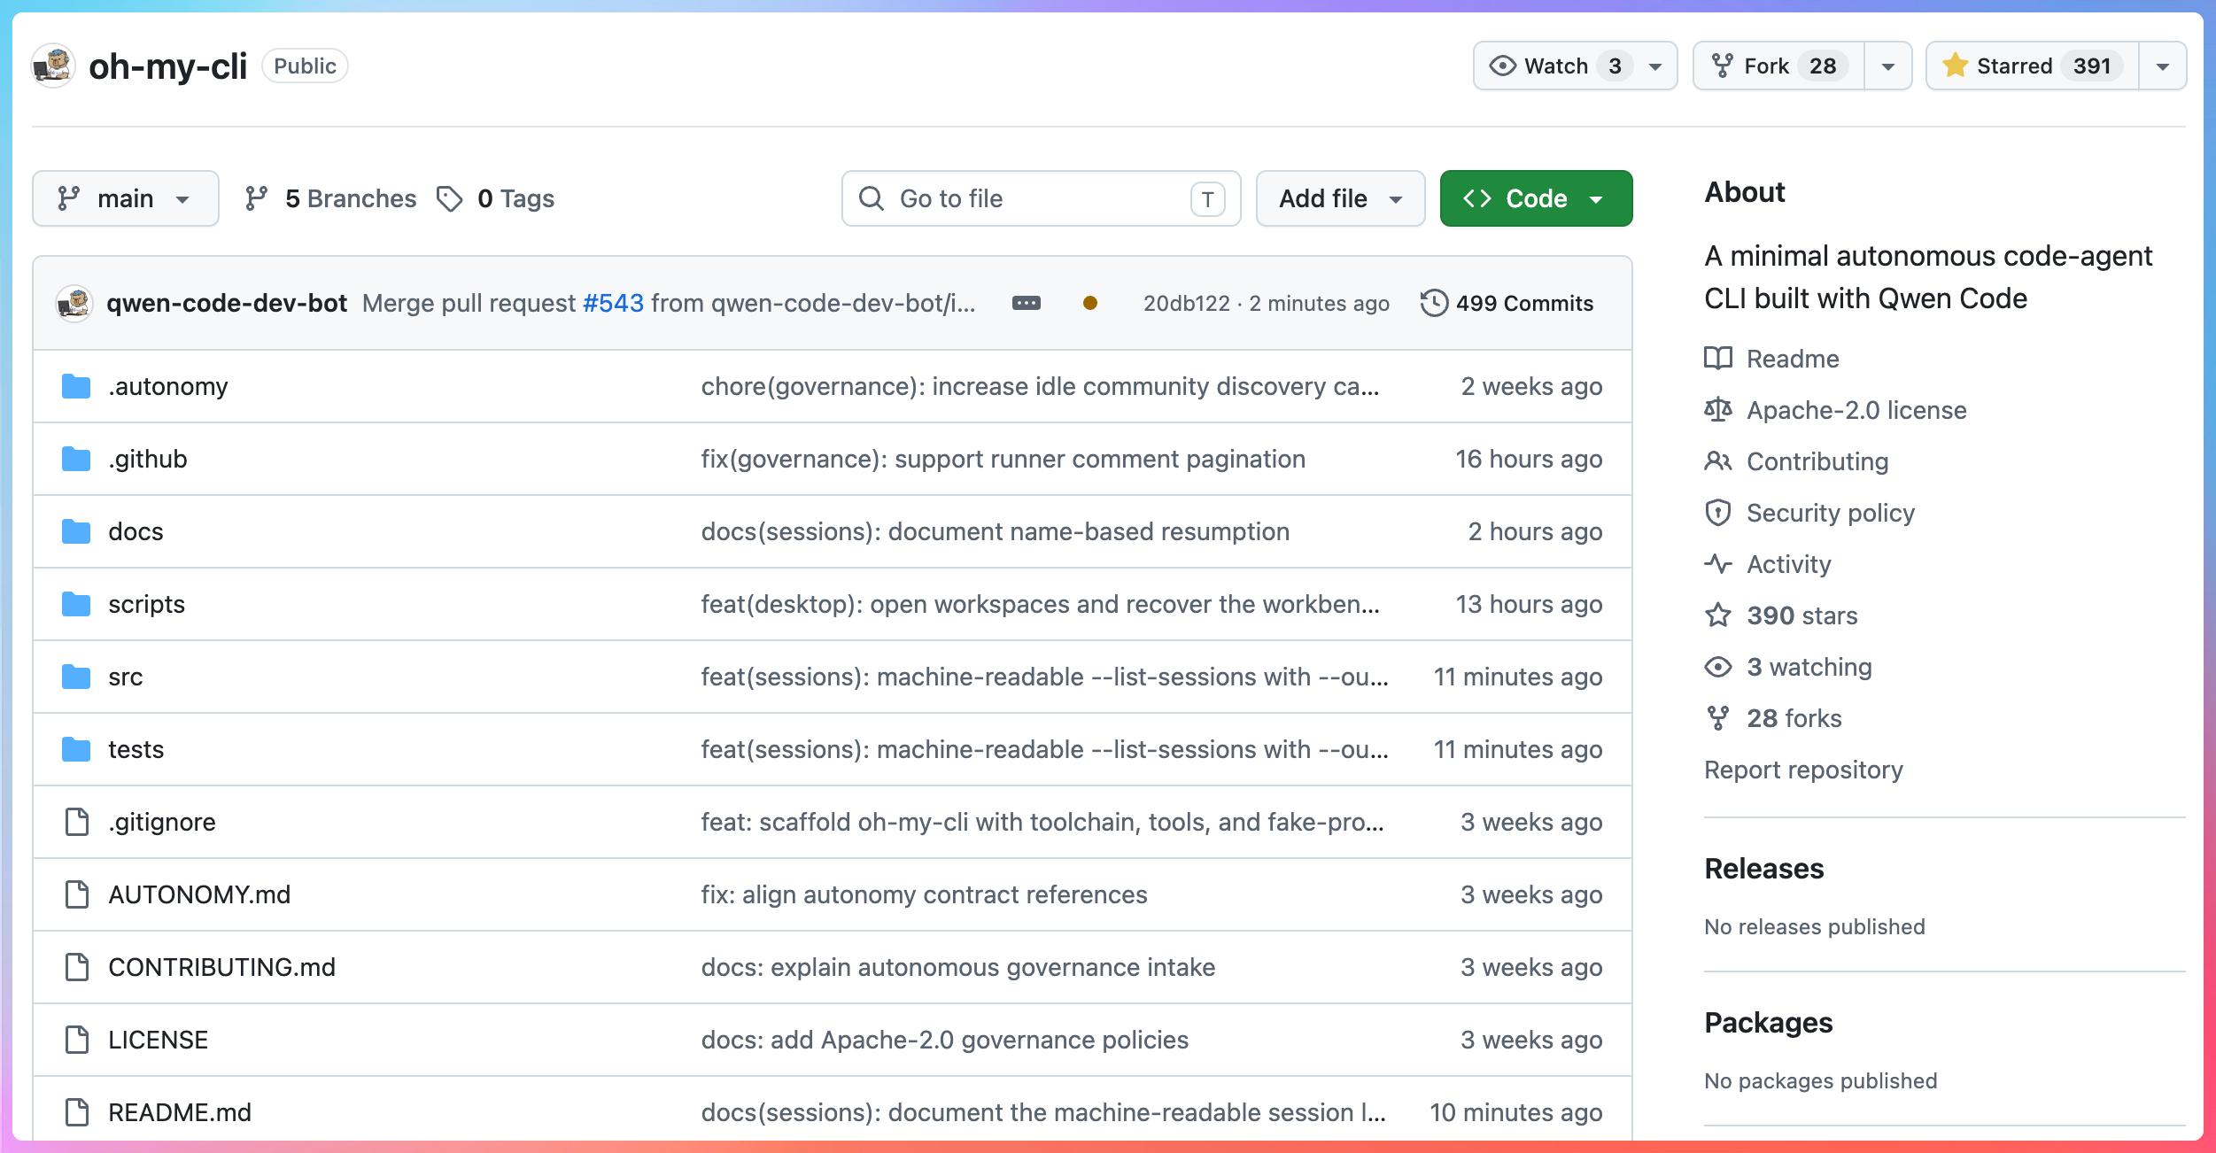Open the Watch notifications dropdown
The width and height of the screenshot is (2216, 1153).
pos(1575,66)
